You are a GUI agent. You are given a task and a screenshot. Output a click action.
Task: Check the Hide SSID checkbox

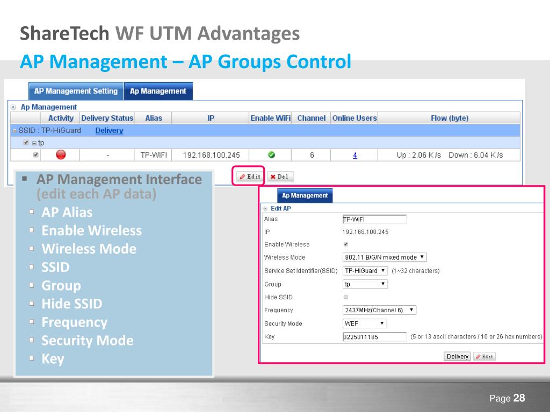pyautogui.click(x=345, y=297)
